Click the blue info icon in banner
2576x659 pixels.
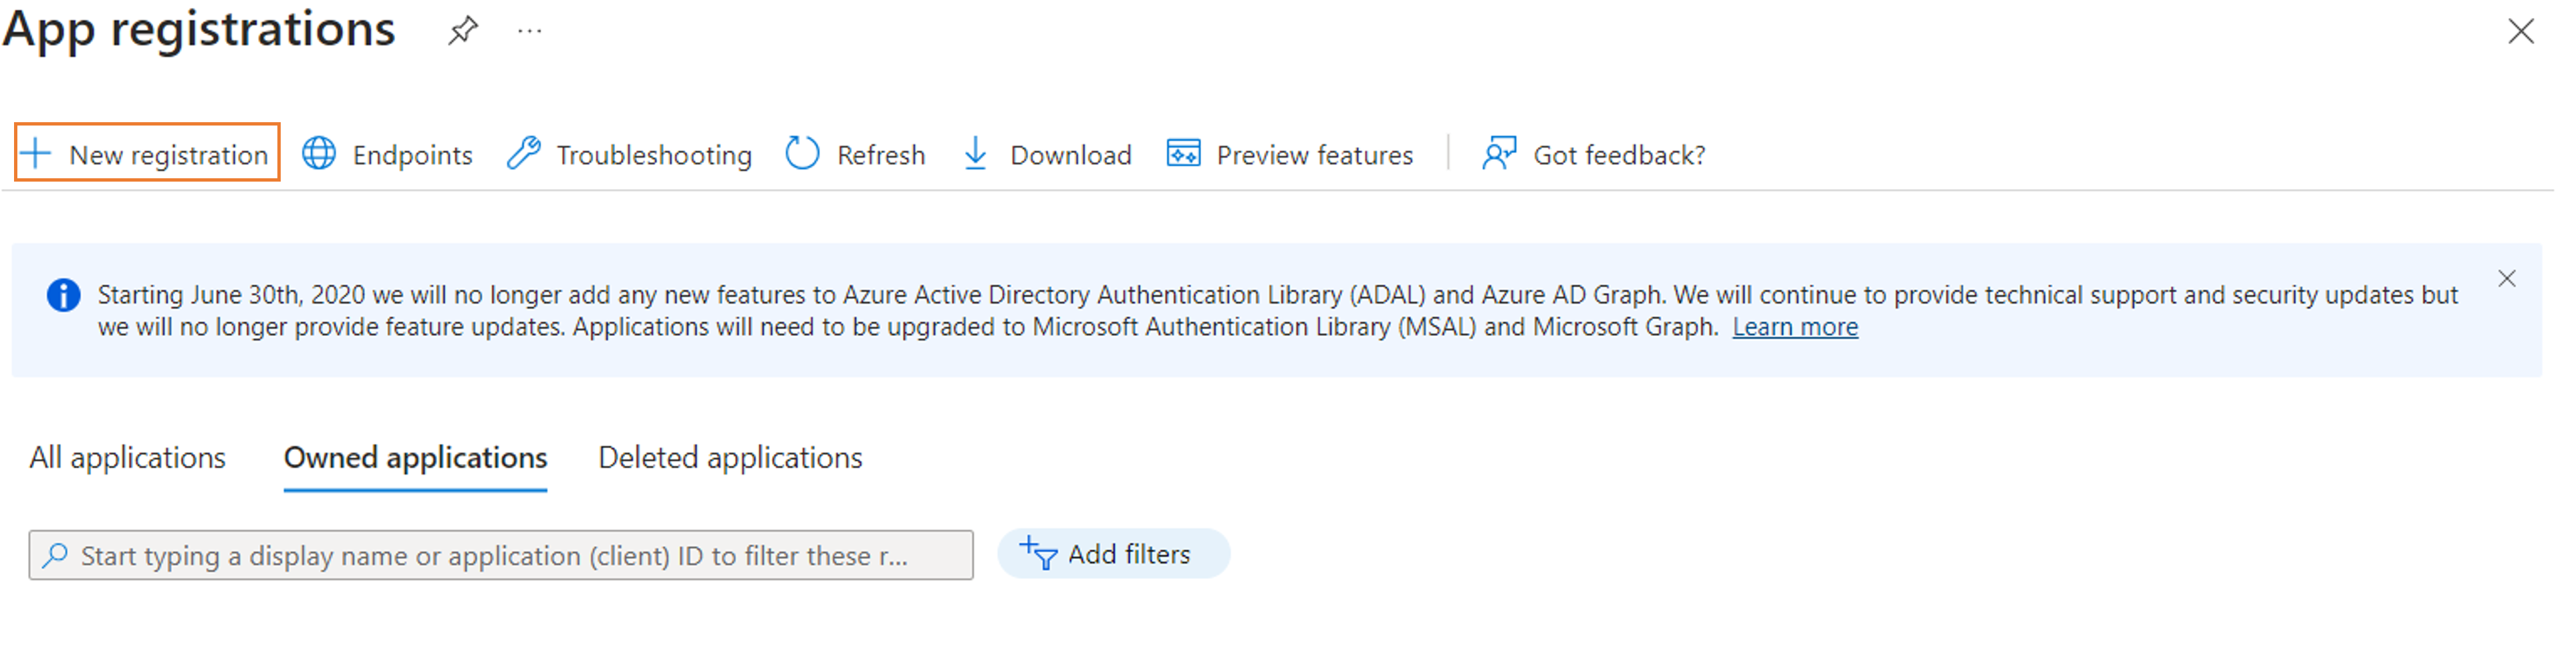pyautogui.click(x=63, y=296)
